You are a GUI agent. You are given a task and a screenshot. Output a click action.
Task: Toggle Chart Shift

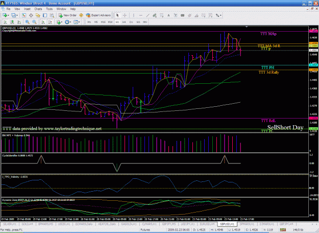(50, 22)
